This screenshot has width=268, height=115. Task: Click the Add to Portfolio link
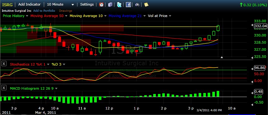[x=44, y=11]
